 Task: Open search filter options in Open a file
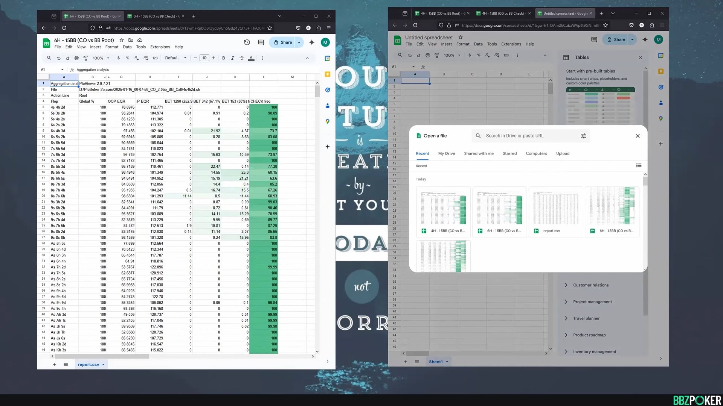click(583, 136)
